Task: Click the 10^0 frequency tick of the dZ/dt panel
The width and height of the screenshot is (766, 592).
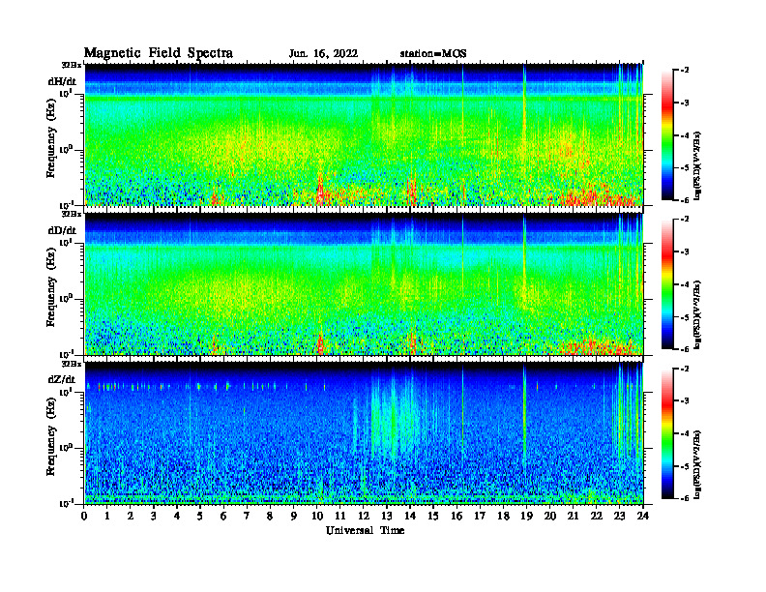Action: (66, 448)
